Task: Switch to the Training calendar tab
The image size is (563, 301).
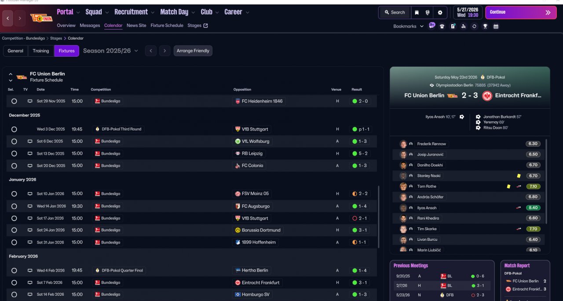Action: [41, 51]
